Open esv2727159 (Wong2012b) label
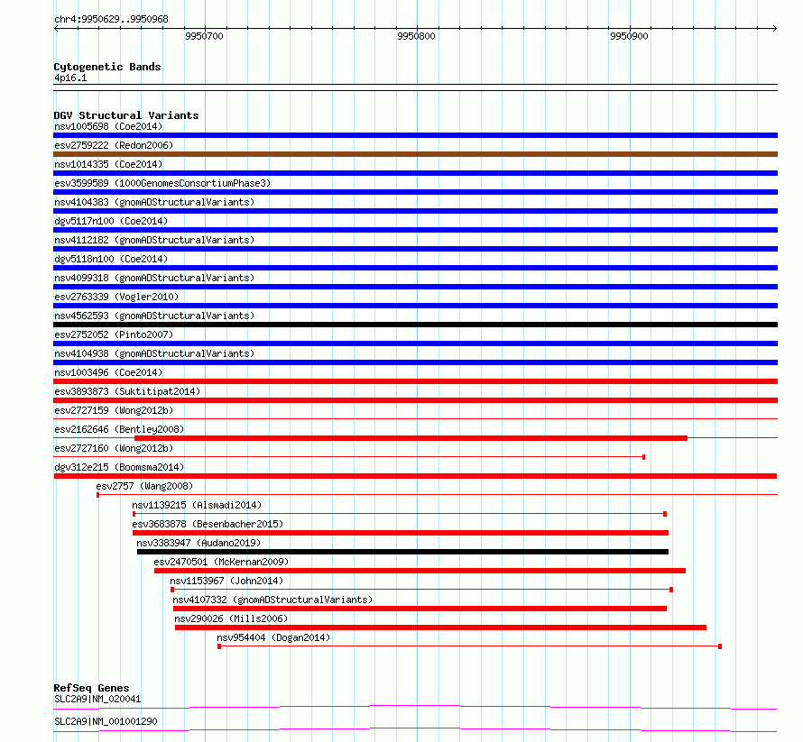803x742 pixels. pos(114,410)
